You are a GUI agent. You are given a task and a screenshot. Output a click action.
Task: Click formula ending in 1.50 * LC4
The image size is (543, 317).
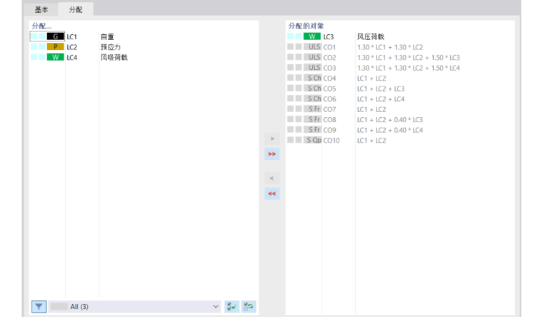(x=408, y=68)
